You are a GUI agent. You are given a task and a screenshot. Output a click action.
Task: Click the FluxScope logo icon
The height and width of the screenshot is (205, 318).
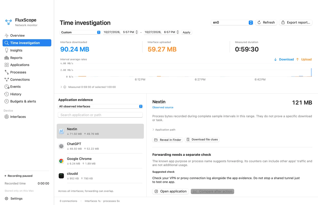pyautogui.click(x=8, y=22)
